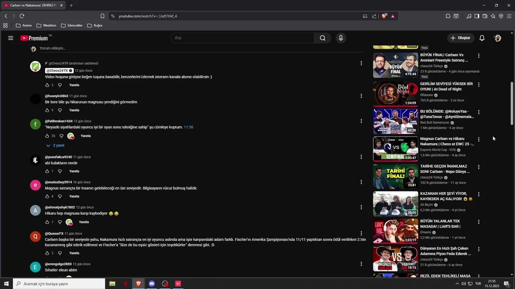Bookmark this page icon
The image size is (515, 289).
click(x=102, y=16)
